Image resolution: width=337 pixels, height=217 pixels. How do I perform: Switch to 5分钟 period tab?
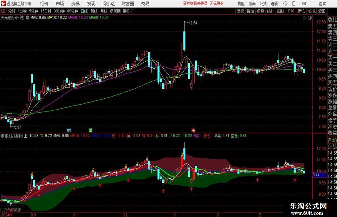(x=34, y=11)
